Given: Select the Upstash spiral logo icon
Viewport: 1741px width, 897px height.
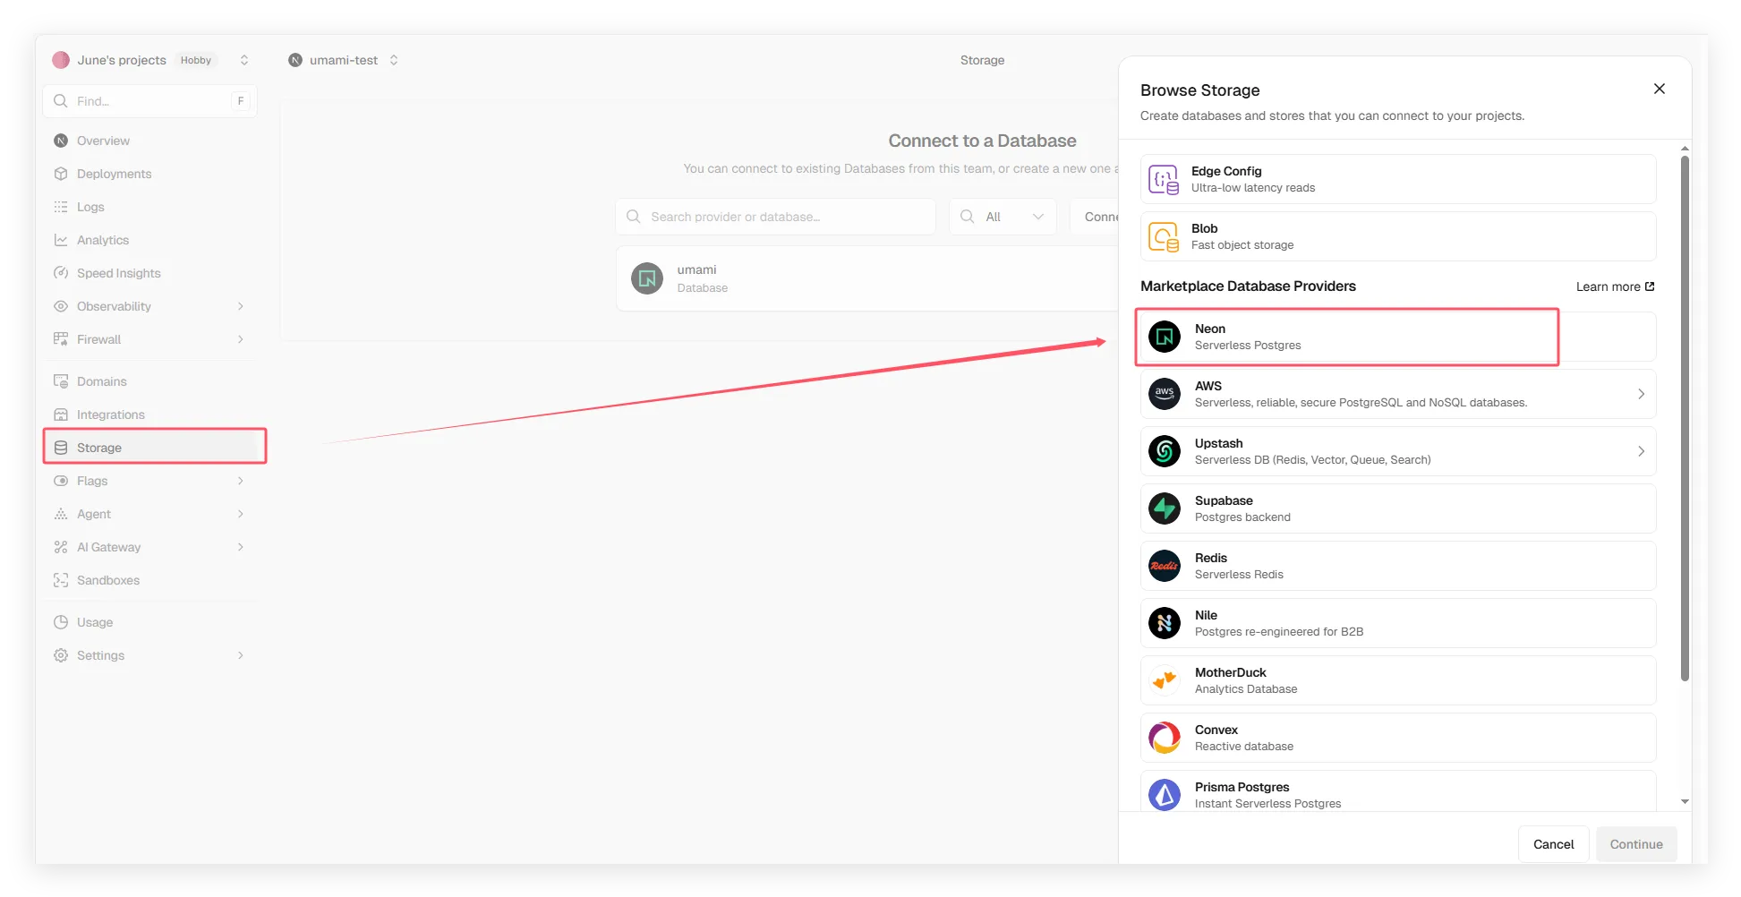Looking at the screenshot, I should click(x=1165, y=451).
